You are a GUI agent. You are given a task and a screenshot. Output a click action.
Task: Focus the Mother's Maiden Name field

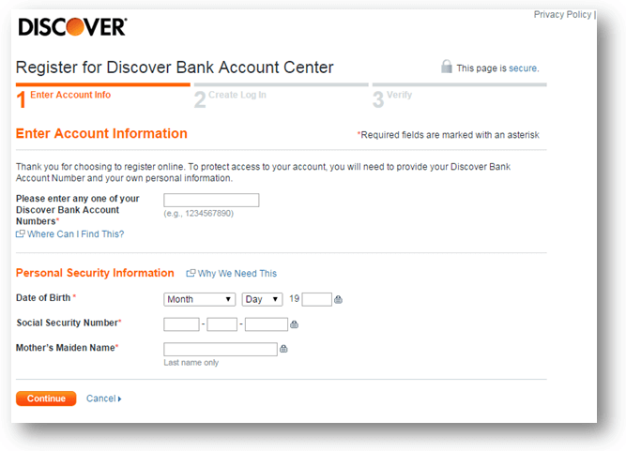(x=221, y=349)
